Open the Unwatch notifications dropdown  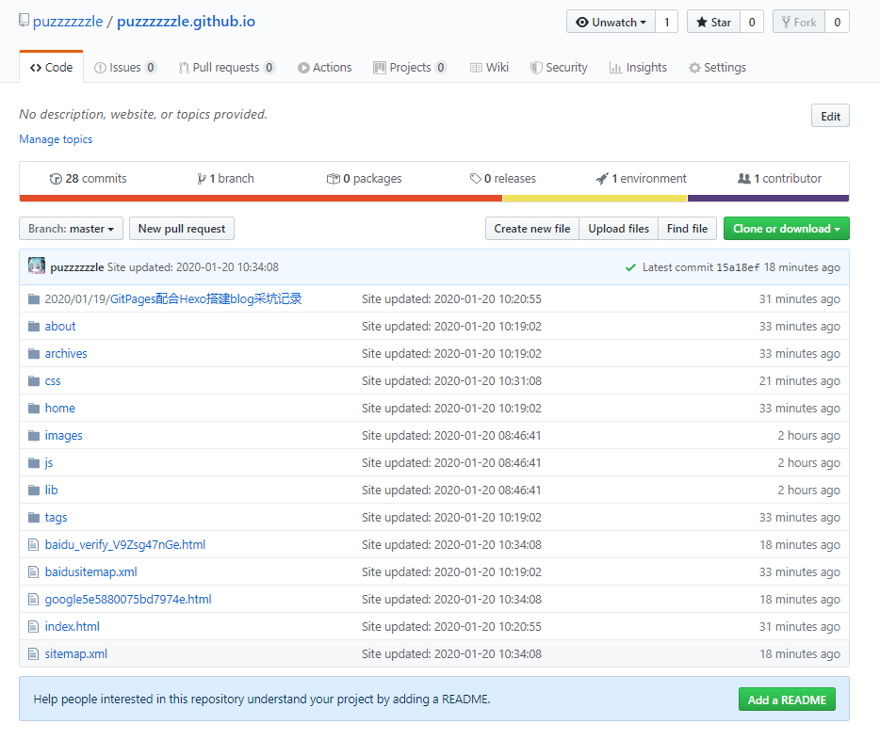pos(611,22)
